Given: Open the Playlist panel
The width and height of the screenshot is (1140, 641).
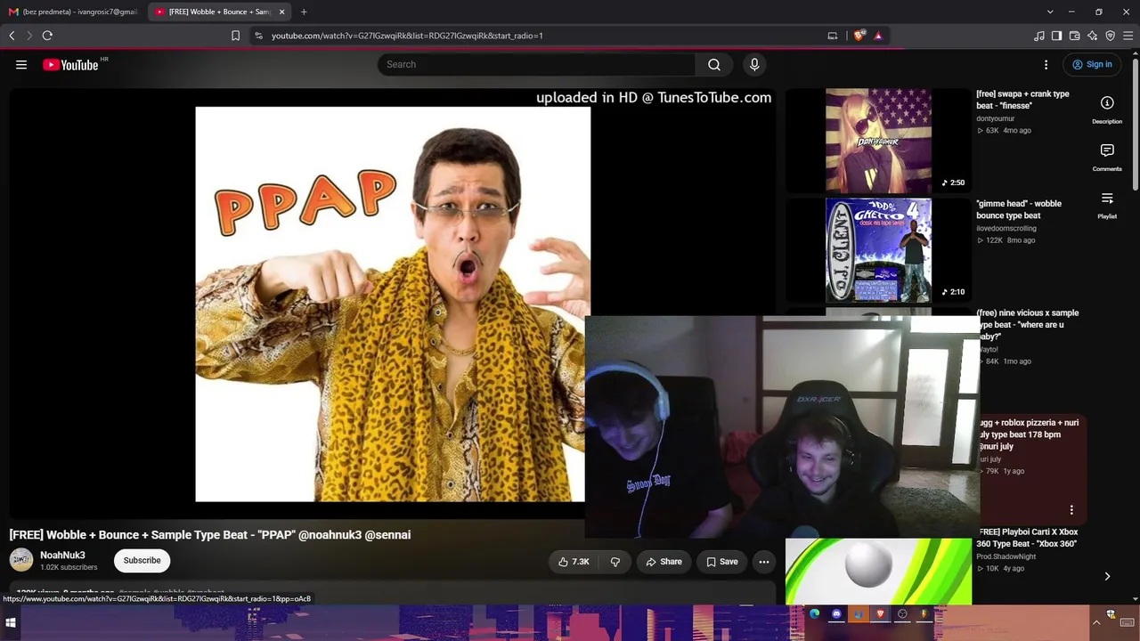Looking at the screenshot, I should point(1107,205).
